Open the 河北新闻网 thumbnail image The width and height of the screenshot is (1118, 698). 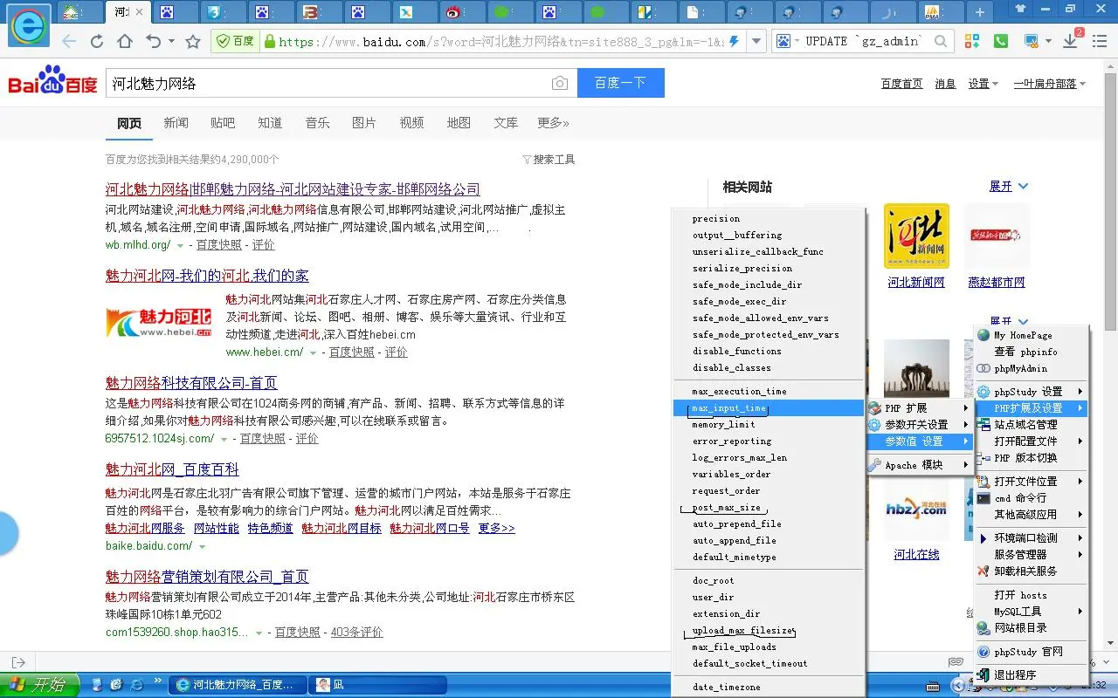(x=916, y=236)
